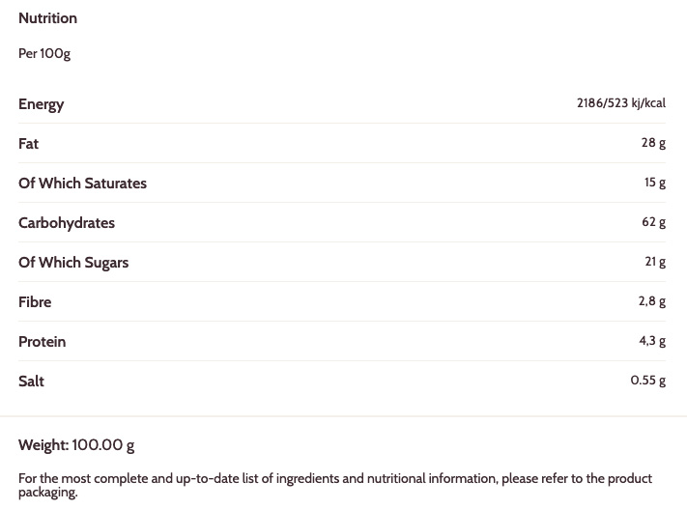Click the Protein row label
Image resolution: width=687 pixels, height=509 pixels.
click(x=42, y=342)
